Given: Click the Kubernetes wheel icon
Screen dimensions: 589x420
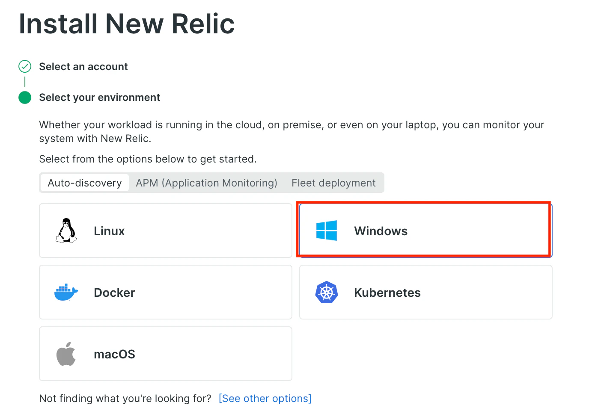Looking at the screenshot, I should point(327,292).
